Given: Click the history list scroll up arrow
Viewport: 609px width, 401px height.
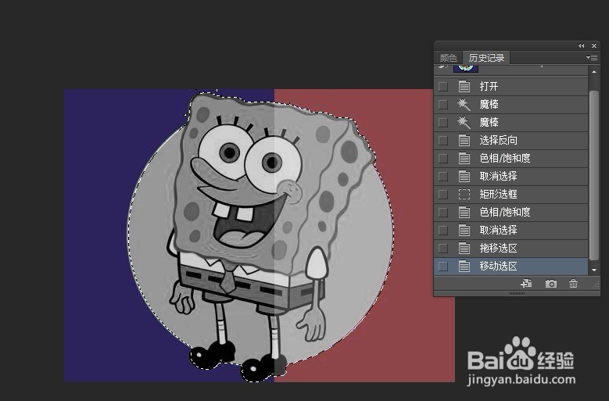Looking at the screenshot, I should pos(594,72).
